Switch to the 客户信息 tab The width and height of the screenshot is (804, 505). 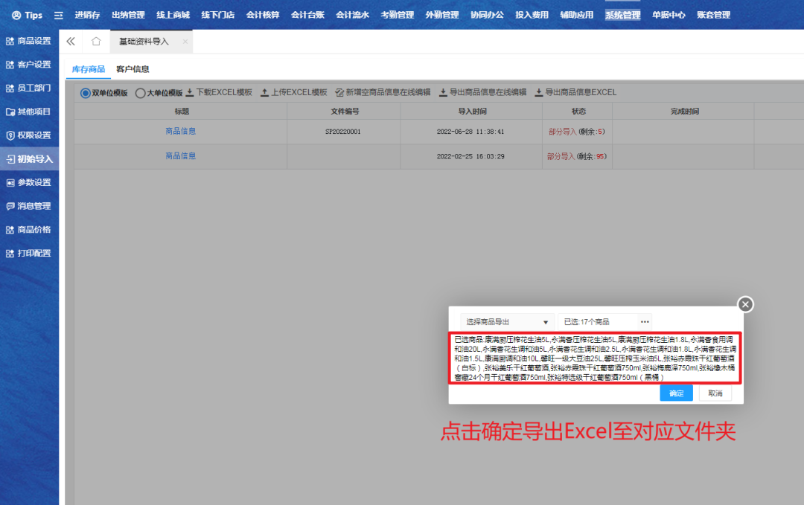tap(133, 69)
